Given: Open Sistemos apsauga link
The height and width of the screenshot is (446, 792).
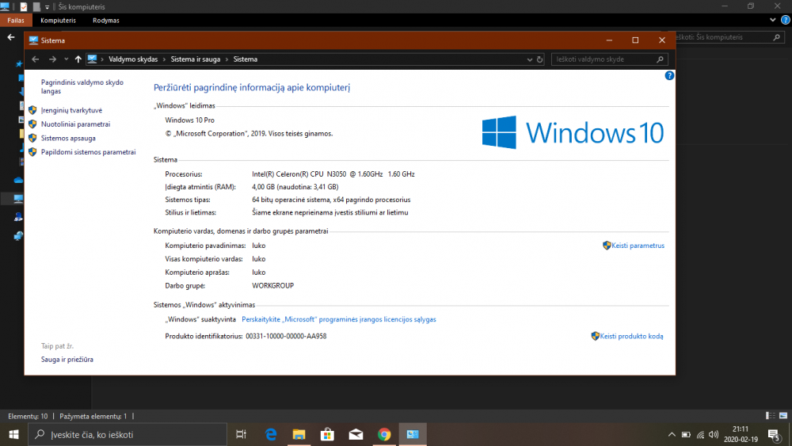Looking at the screenshot, I should [68, 138].
